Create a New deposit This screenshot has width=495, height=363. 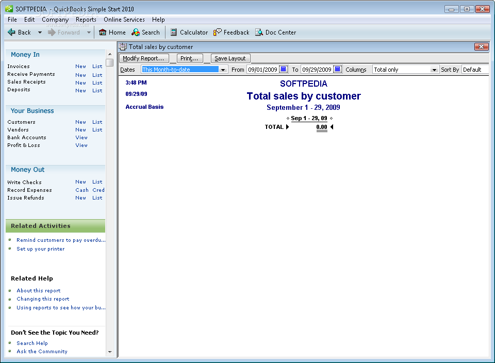point(80,91)
